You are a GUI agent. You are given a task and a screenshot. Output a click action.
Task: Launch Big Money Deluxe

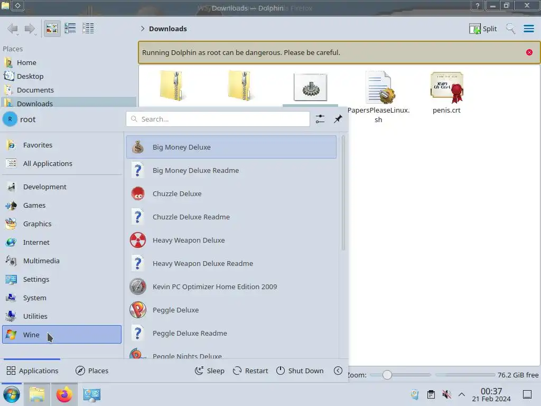pyautogui.click(x=231, y=147)
